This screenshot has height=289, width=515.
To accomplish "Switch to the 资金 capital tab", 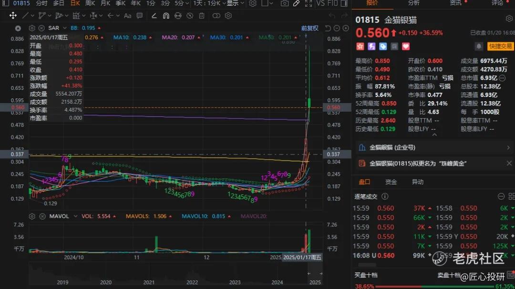I will (391, 182).
